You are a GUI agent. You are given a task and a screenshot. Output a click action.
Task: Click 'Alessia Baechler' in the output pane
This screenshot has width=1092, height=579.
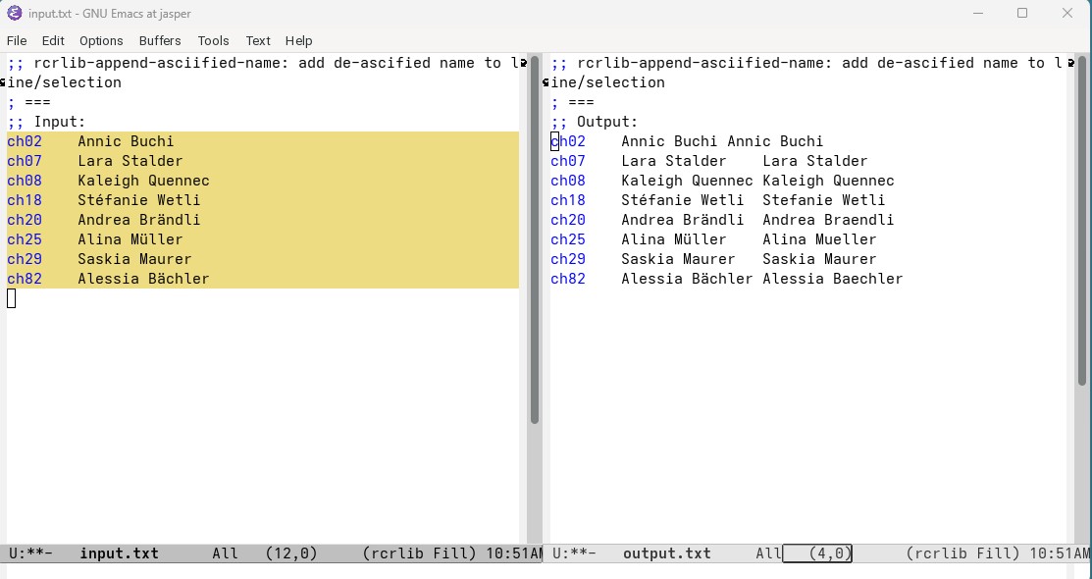pyautogui.click(x=833, y=278)
